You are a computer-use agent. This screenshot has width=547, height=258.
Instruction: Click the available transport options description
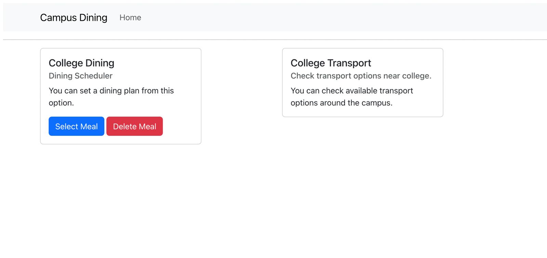(352, 91)
